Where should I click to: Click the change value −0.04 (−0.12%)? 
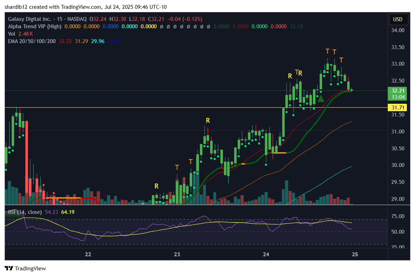click(x=185, y=19)
